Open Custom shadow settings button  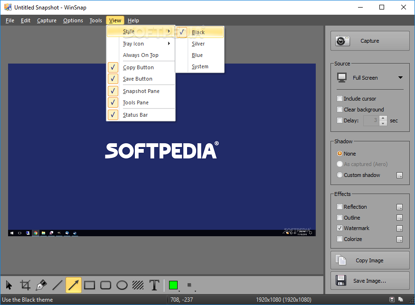point(399,175)
